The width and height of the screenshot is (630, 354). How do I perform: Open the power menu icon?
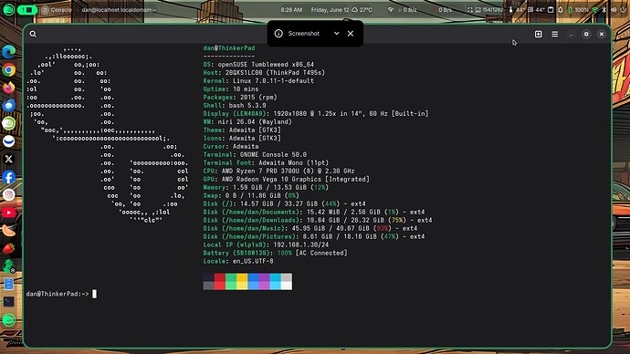pos(624,10)
